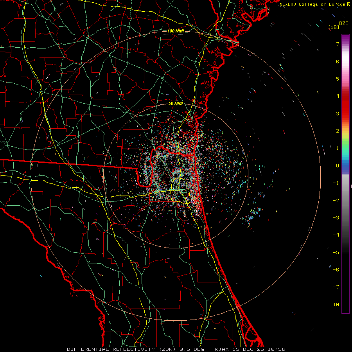Screen dimensions: 352x352
Task: Click the 2 value on the scale
Action: click(338, 131)
